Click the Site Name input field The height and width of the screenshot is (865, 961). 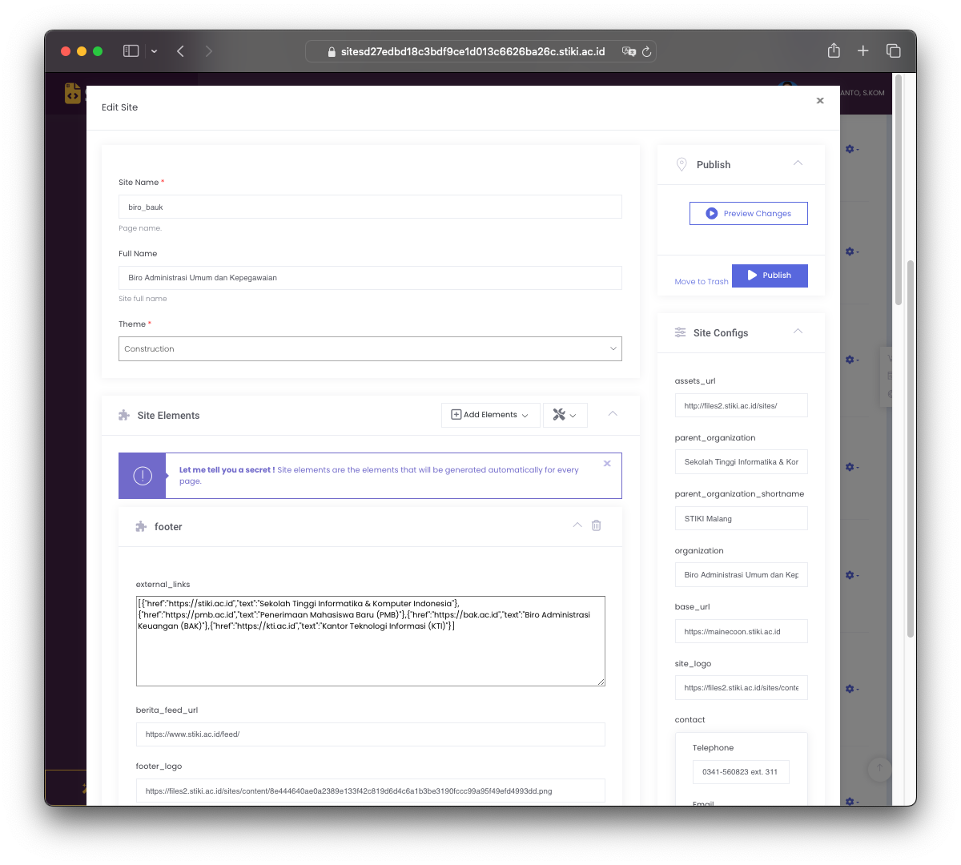click(370, 207)
